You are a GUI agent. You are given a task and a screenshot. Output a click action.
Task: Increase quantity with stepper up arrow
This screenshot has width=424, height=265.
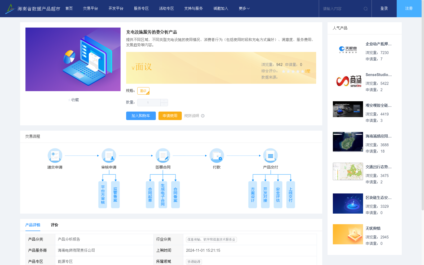[x=164, y=101]
